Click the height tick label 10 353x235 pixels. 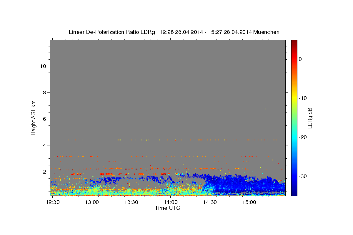(x=44, y=66)
